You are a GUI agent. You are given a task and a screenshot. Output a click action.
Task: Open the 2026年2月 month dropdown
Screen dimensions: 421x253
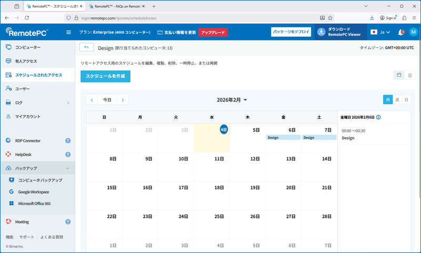click(x=232, y=100)
